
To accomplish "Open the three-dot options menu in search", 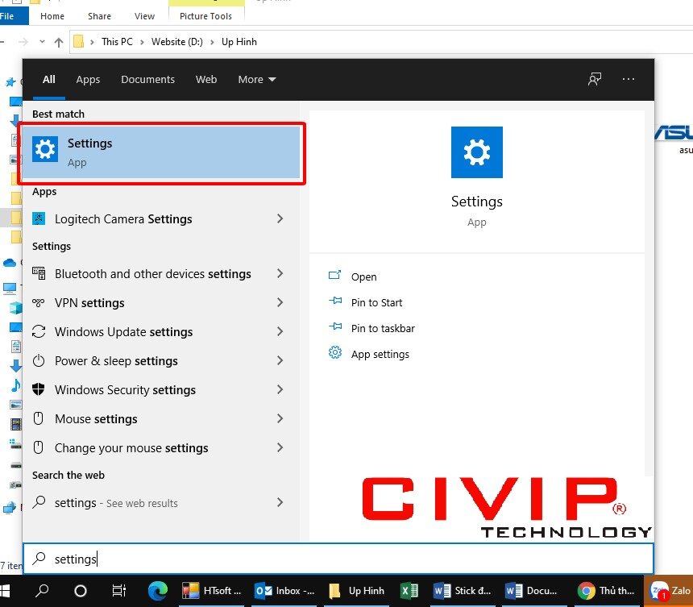I will [x=628, y=79].
